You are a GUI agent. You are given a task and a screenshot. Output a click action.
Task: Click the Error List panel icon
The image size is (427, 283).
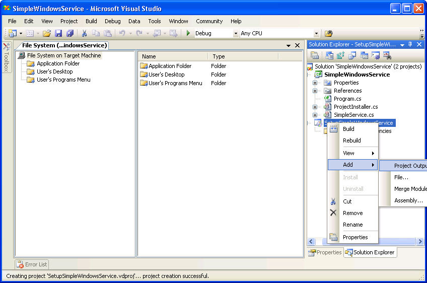point(20,264)
